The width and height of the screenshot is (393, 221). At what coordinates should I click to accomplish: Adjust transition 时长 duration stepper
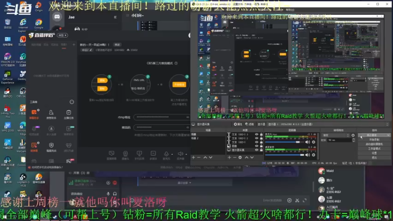(x=353, y=140)
